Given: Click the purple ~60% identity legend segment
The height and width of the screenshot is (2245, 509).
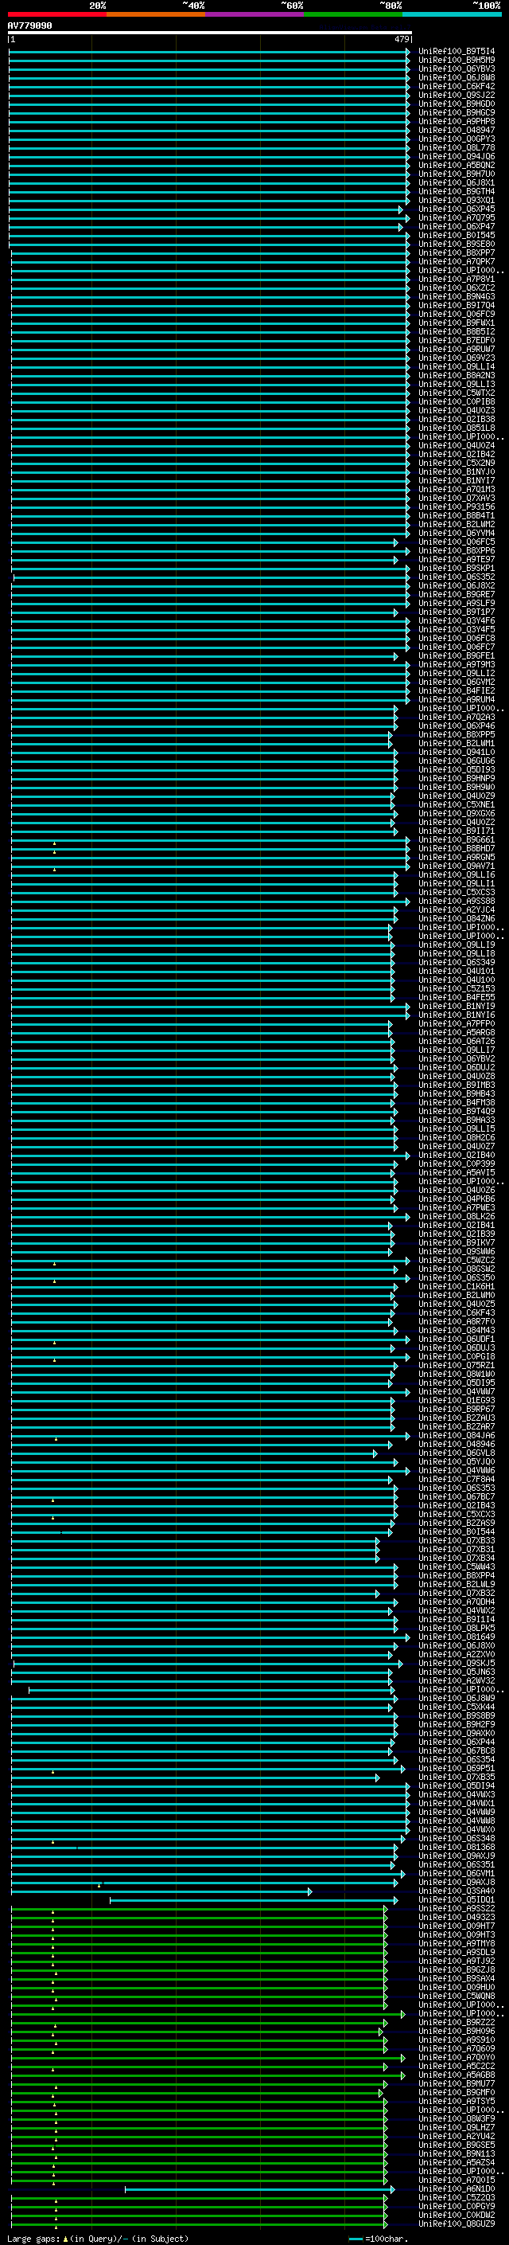Looking at the screenshot, I should [255, 15].
